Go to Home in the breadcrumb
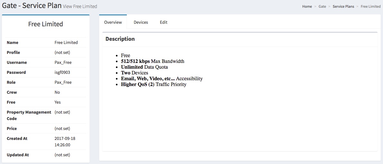 point(307,6)
